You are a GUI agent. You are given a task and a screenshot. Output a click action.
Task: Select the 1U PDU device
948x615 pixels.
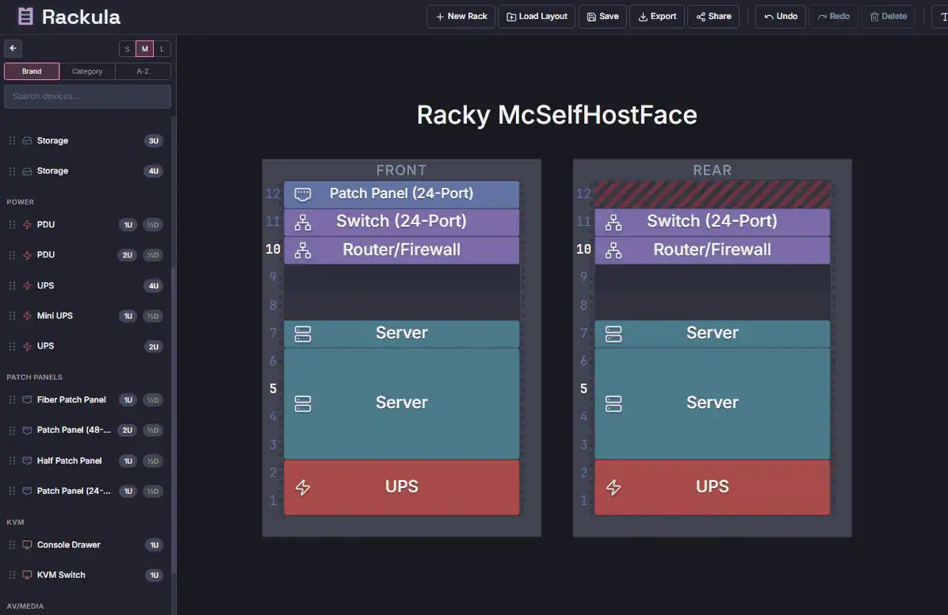[x=87, y=225]
